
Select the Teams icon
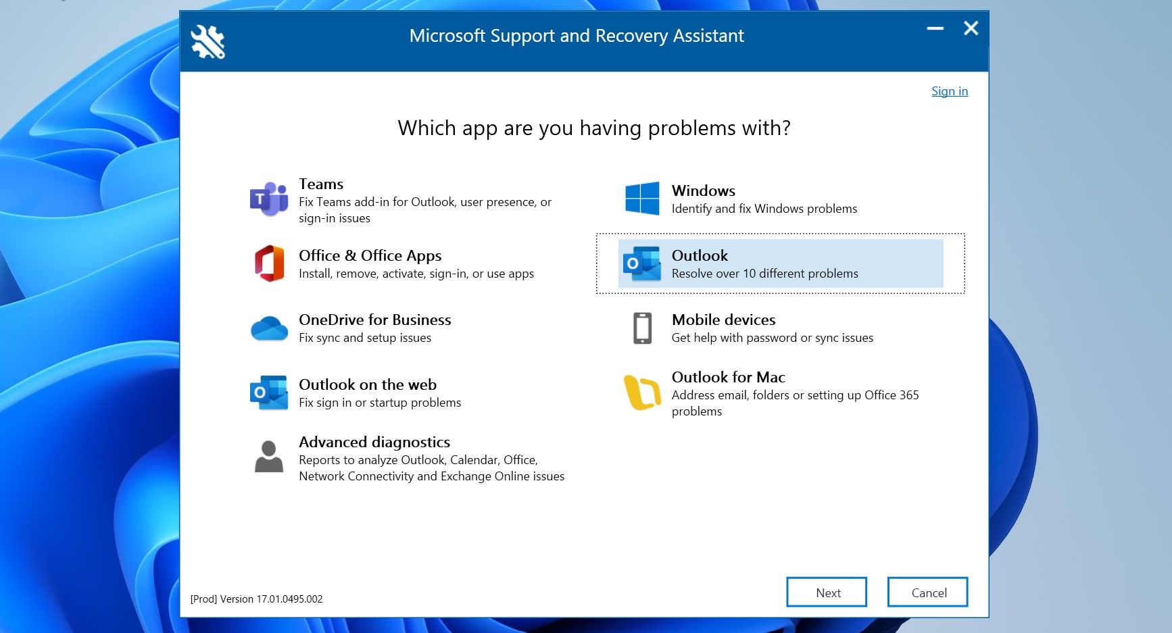click(x=268, y=198)
